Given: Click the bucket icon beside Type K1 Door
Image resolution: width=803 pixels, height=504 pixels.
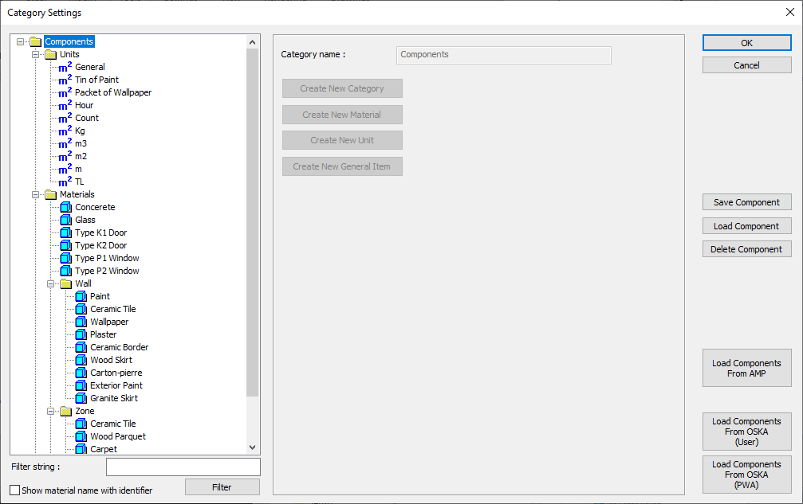Looking at the screenshot, I should (x=65, y=232).
